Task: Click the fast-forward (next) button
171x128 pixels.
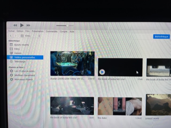Action: pyautogui.click(x=28, y=25)
